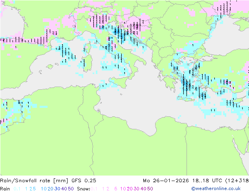Select the Rain legend 30 value
The height and width of the screenshot is (192, 249).
(57, 189)
